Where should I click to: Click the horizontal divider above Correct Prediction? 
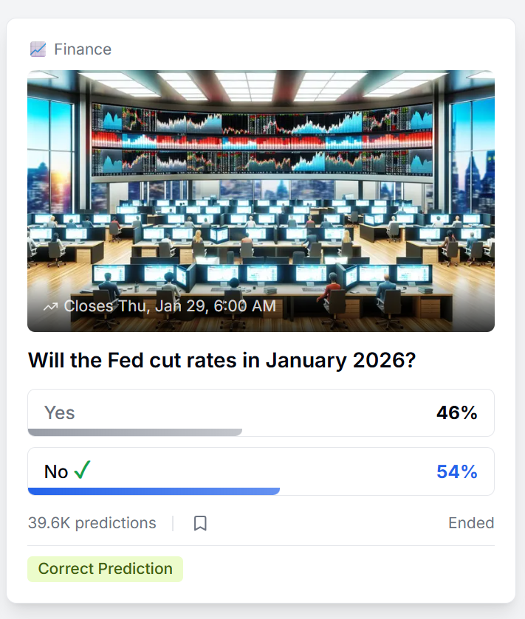tap(261, 546)
